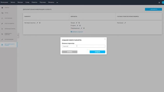164x92 pixels.
Task: Open the Группы section in the sidebar
Action: tap(6, 13)
